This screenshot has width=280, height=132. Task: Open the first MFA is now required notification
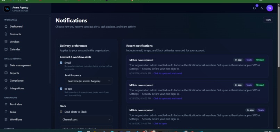pos(197,66)
